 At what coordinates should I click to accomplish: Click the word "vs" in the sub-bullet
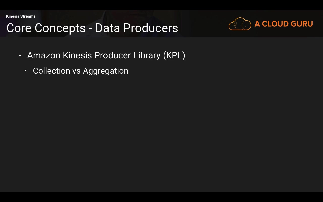(x=76, y=71)
